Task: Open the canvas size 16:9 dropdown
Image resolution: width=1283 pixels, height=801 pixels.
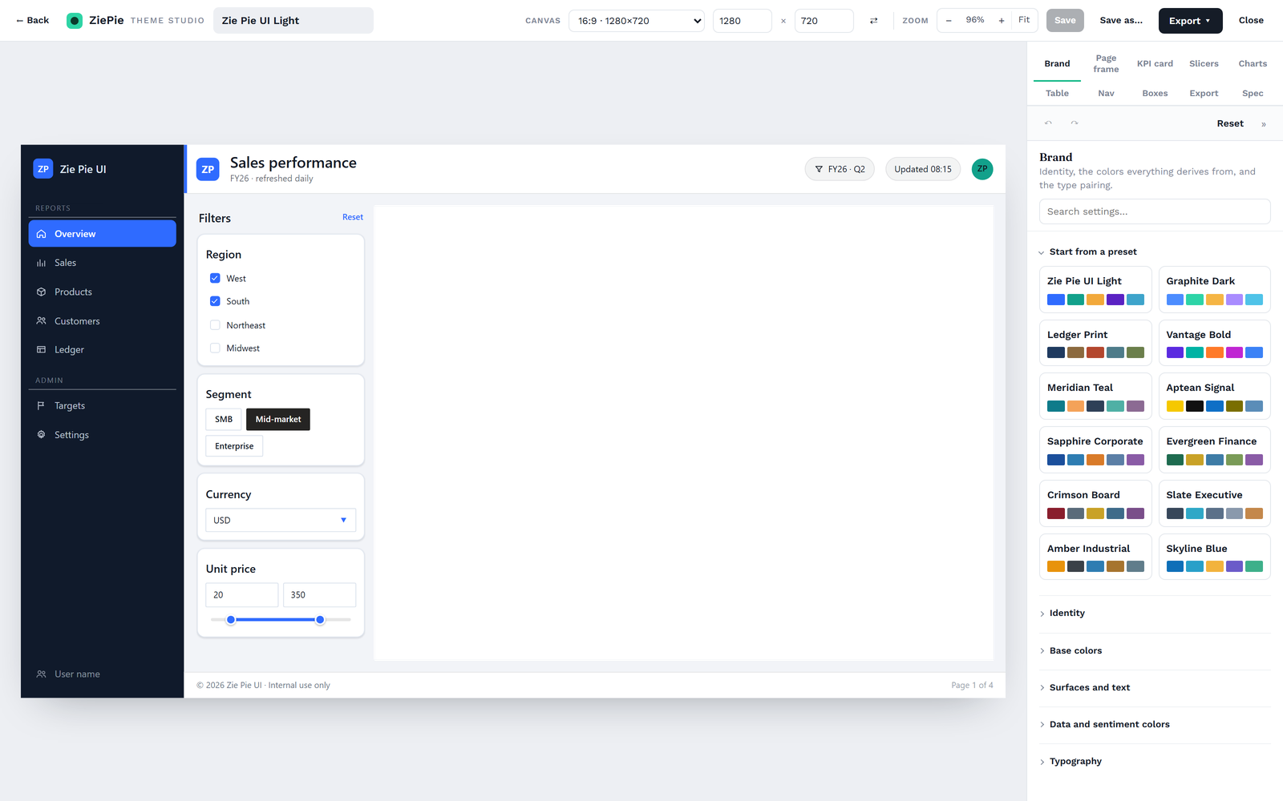Action: [x=637, y=21]
